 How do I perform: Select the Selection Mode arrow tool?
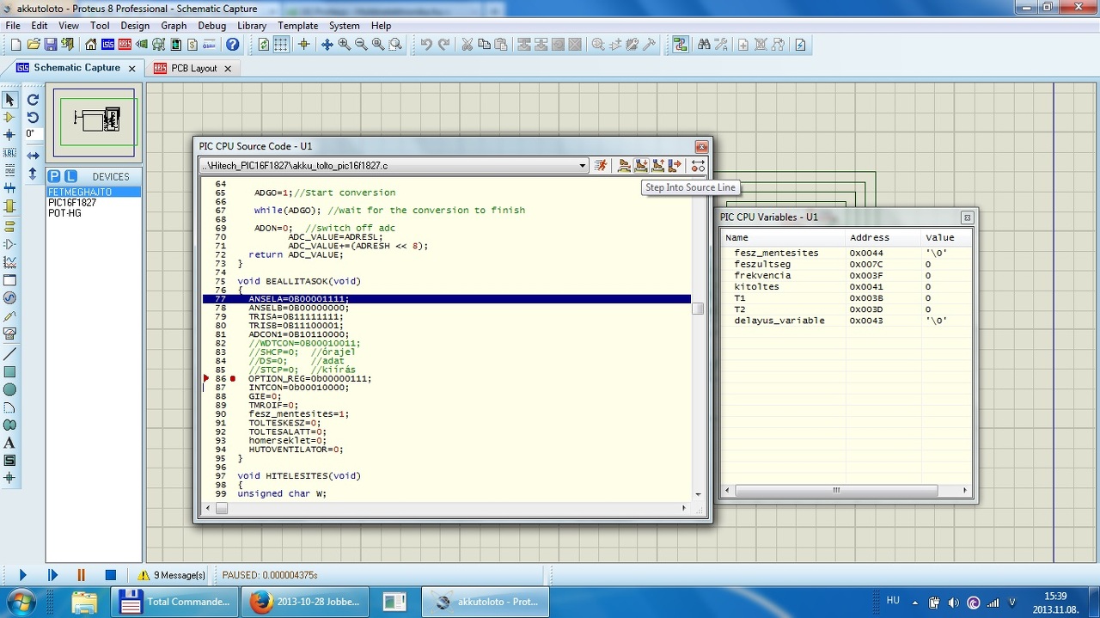9,101
